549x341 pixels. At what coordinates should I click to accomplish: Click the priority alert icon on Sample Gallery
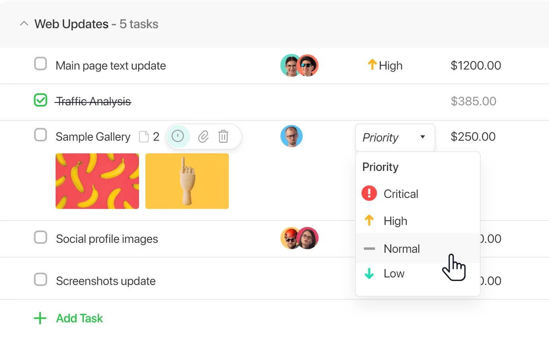coord(178,137)
